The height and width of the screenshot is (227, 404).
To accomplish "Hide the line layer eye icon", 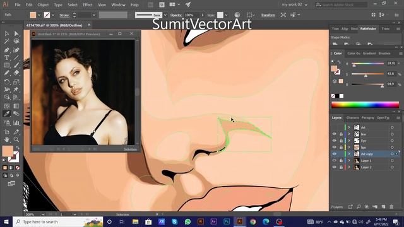I will 334,134.
